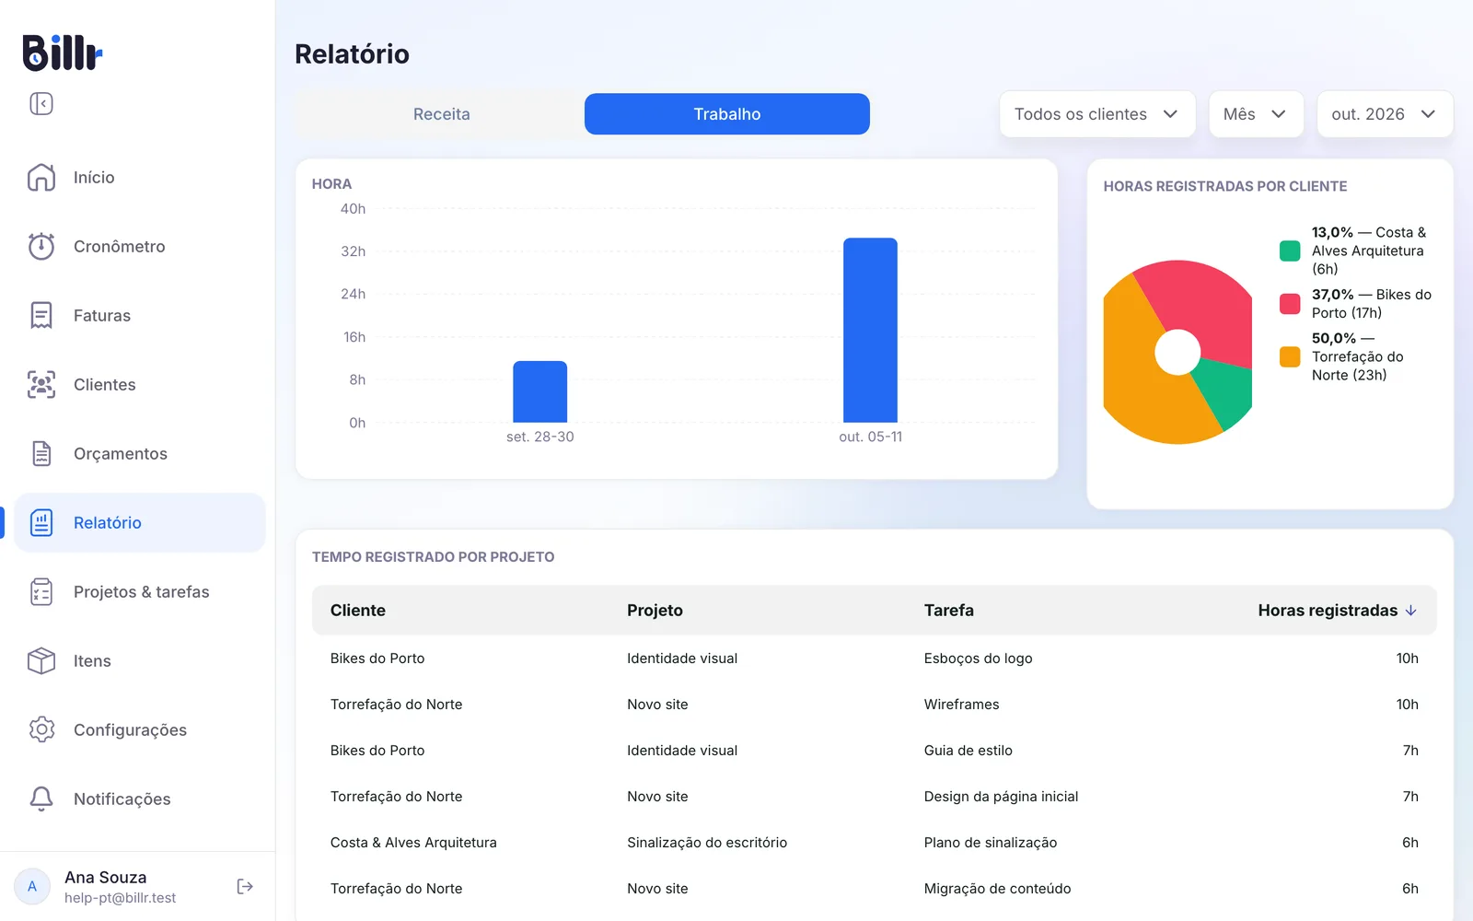Open the Itens box icon
Screen dimensions: 1473x921
click(x=41, y=660)
